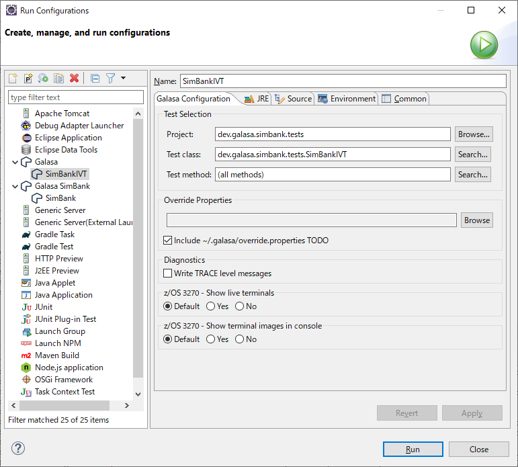Select HTTP Preview launch type
This screenshot has width=518, height=467.
tap(52, 259)
